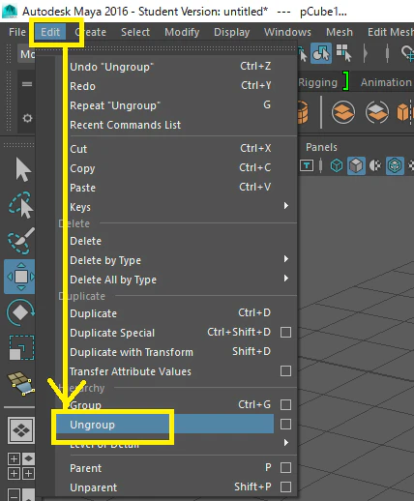The height and width of the screenshot is (501, 414).
Task: Click the last-used tool icon below Scale
Action: pos(21,383)
